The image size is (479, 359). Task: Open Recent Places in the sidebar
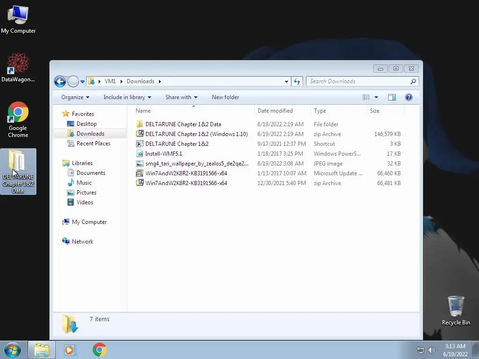coord(93,144)
